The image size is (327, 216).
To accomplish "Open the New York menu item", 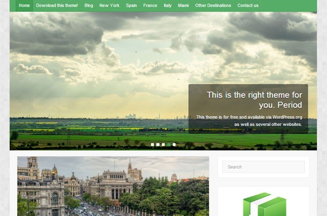I will coord(109,6).
